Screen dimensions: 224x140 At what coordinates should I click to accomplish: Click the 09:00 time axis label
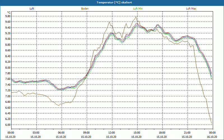click(87, 133)
